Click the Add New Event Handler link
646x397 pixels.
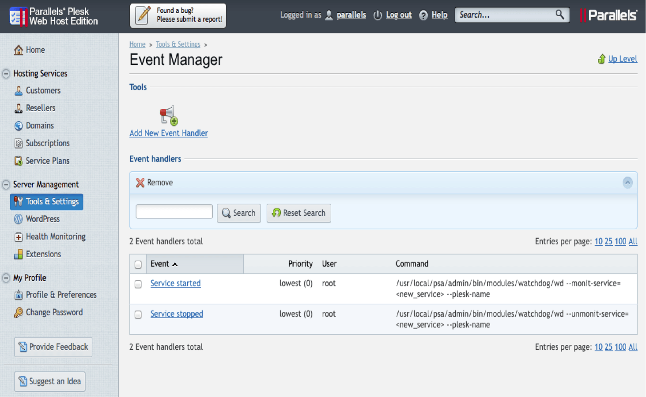[x=169, y=133]
